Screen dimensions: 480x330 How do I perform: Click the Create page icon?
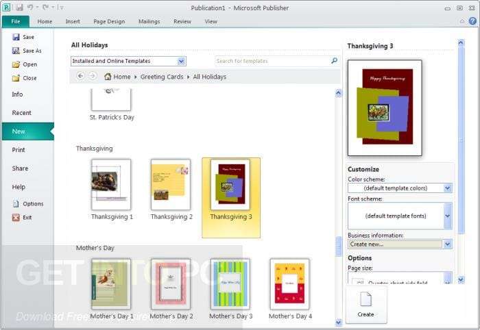[x=365, y=299]
